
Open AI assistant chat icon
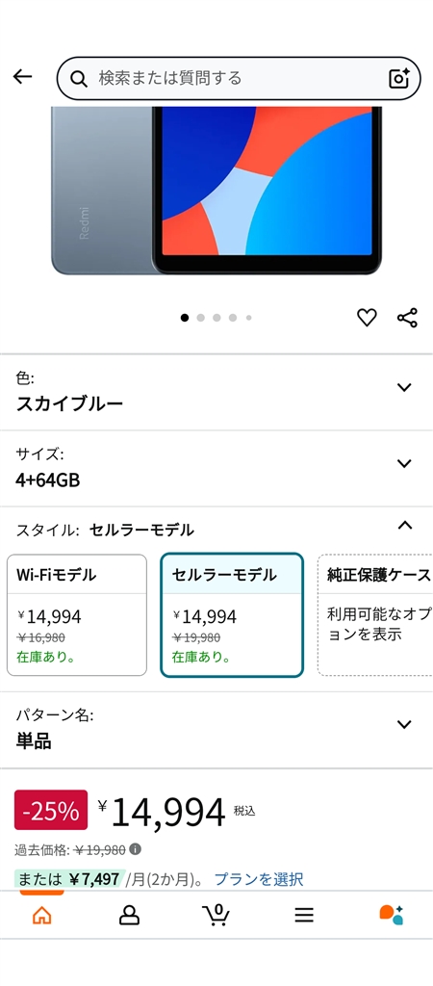point(391,915)
